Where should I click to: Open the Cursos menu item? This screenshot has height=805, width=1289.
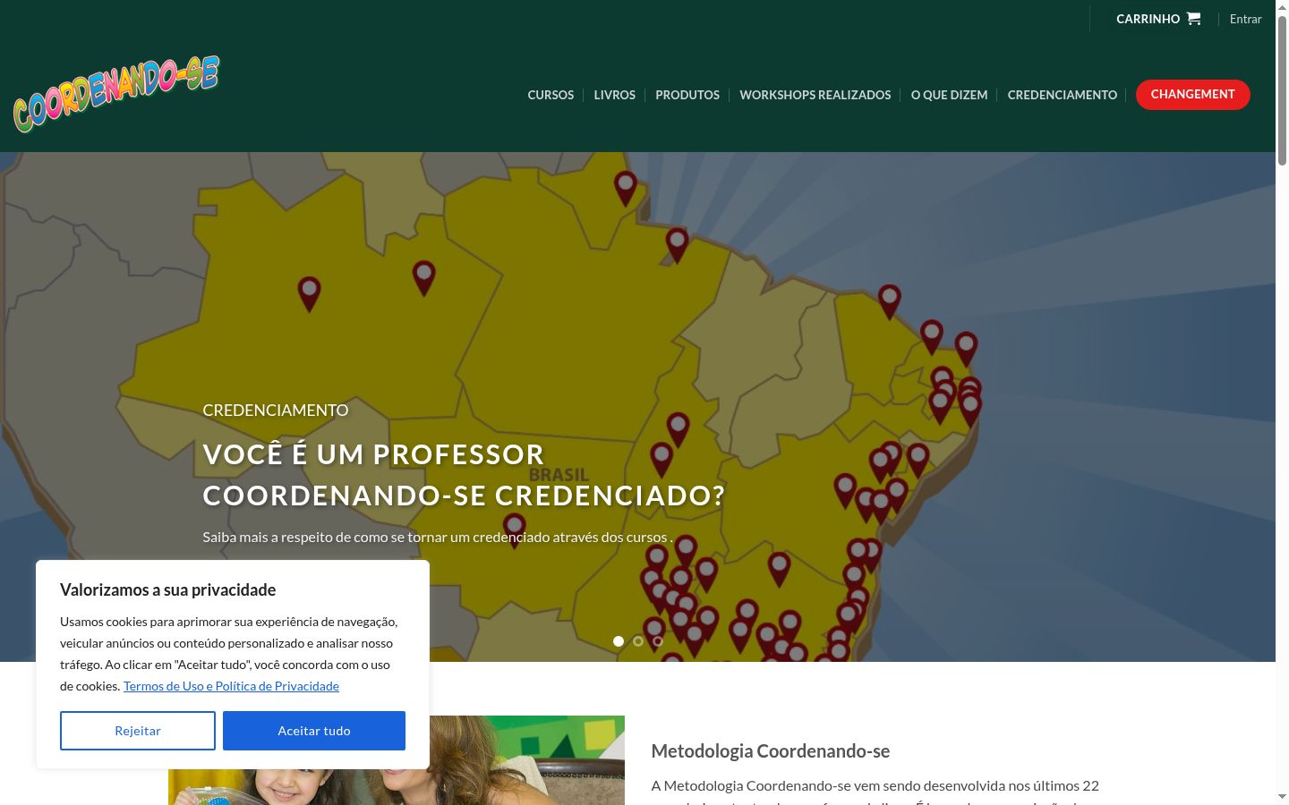pos(551,95)
